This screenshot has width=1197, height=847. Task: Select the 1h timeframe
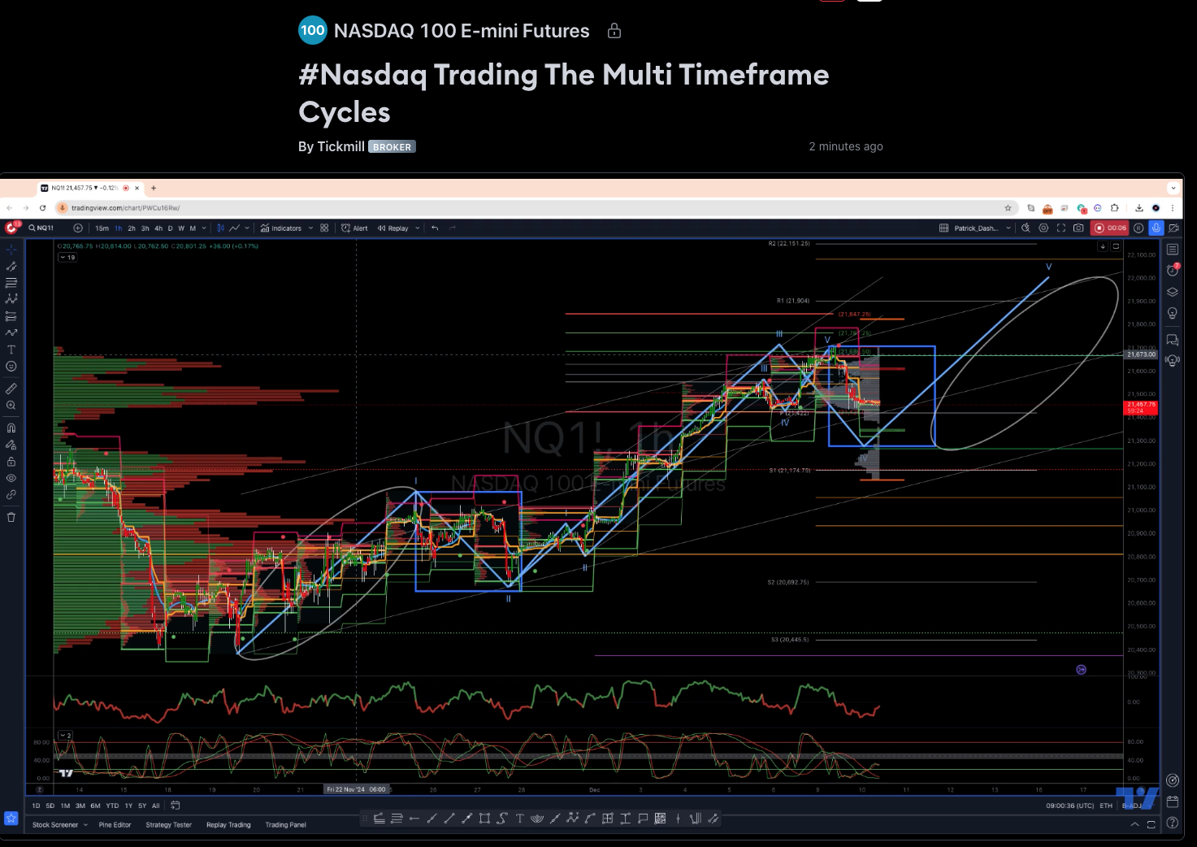pos(119,228)
